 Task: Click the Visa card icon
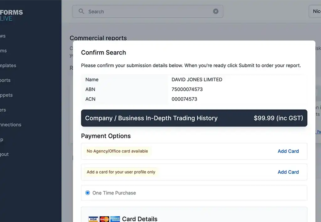click(93, 219)
